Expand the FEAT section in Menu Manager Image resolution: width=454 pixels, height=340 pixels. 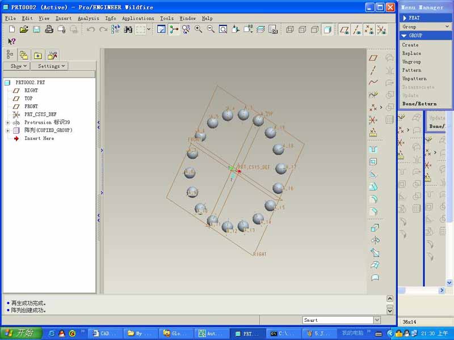coord(405,18)
